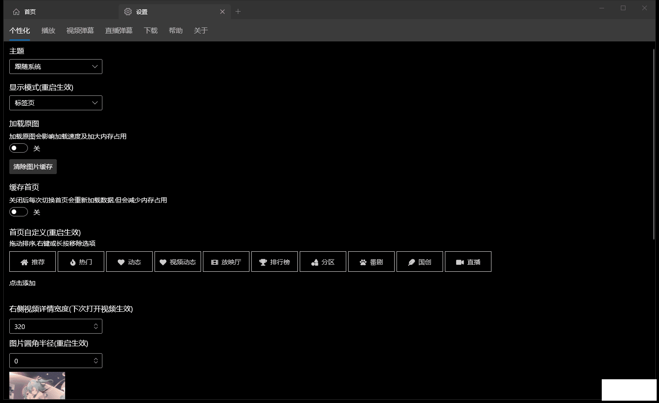Viewport: 659px width, 403px height.
Task: Open the 关于 tab
Action: click(201, 31)
